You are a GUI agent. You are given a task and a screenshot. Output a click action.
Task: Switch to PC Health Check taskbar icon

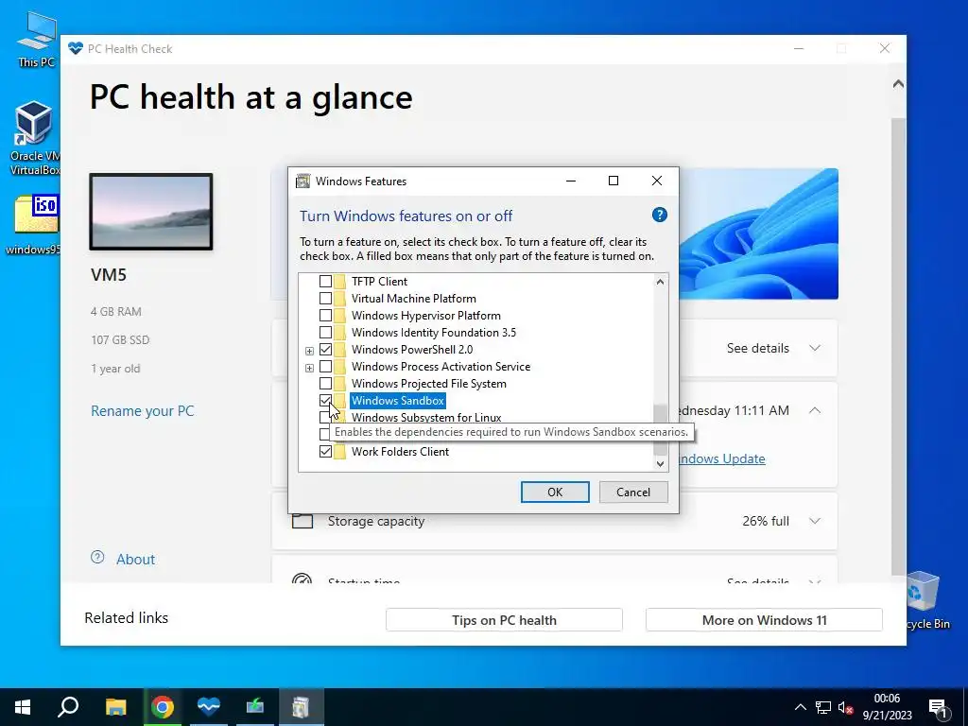tap(209, 707)
